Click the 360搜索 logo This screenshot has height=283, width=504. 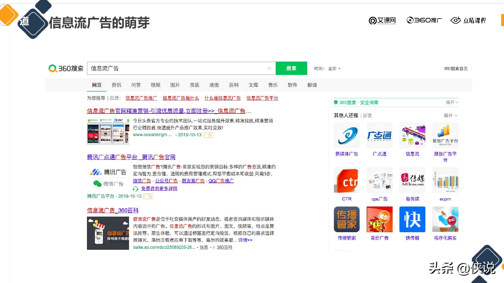pos(66,68)
